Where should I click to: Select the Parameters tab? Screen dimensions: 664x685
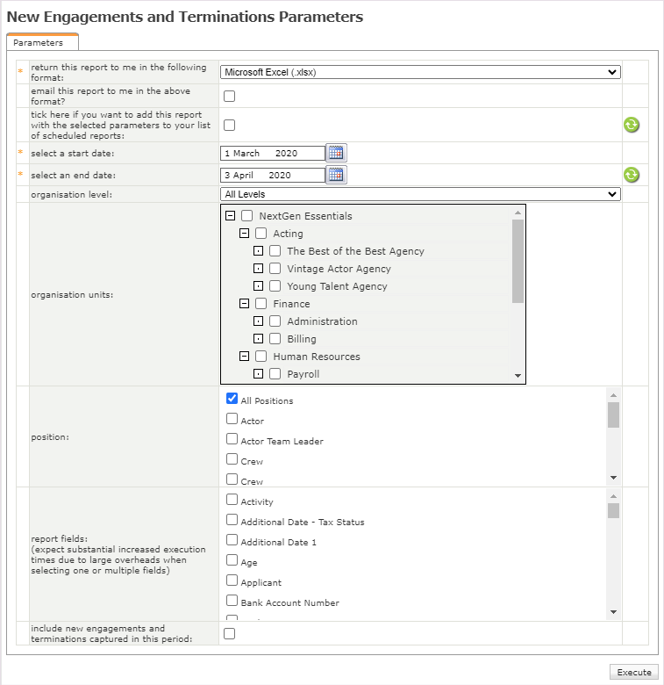tap(39, 42)
